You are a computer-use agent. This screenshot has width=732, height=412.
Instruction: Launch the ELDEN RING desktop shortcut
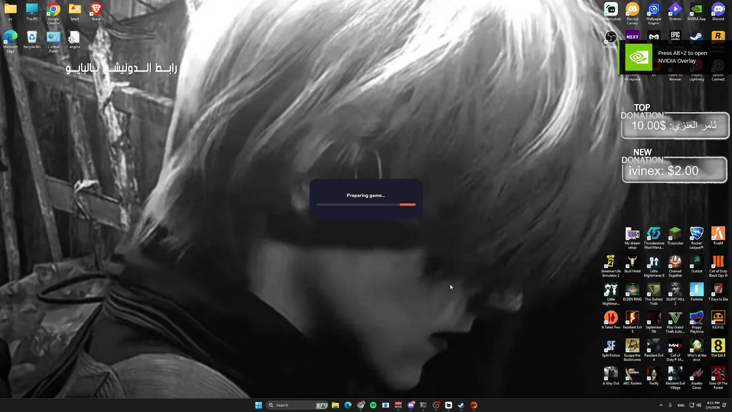click(632, 292)
